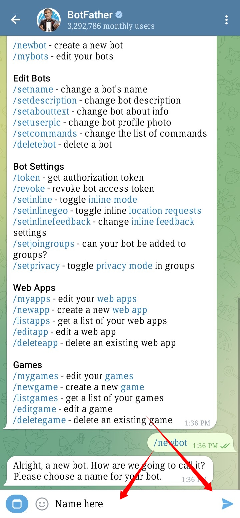Open the emoji smiley picker
Image resolution: width=240 pixels, height=518 pixels.
pyautogui.click(x=42, y=504)
